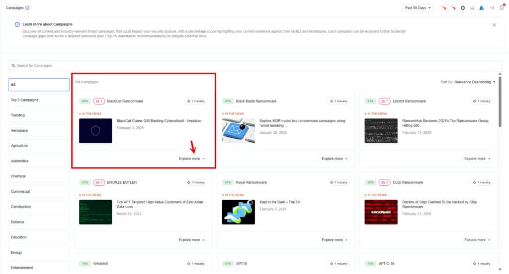The height and width of the screenshot is (274, 509).
Task: Select the Agriculture industry filter
Action: [39, 146]
